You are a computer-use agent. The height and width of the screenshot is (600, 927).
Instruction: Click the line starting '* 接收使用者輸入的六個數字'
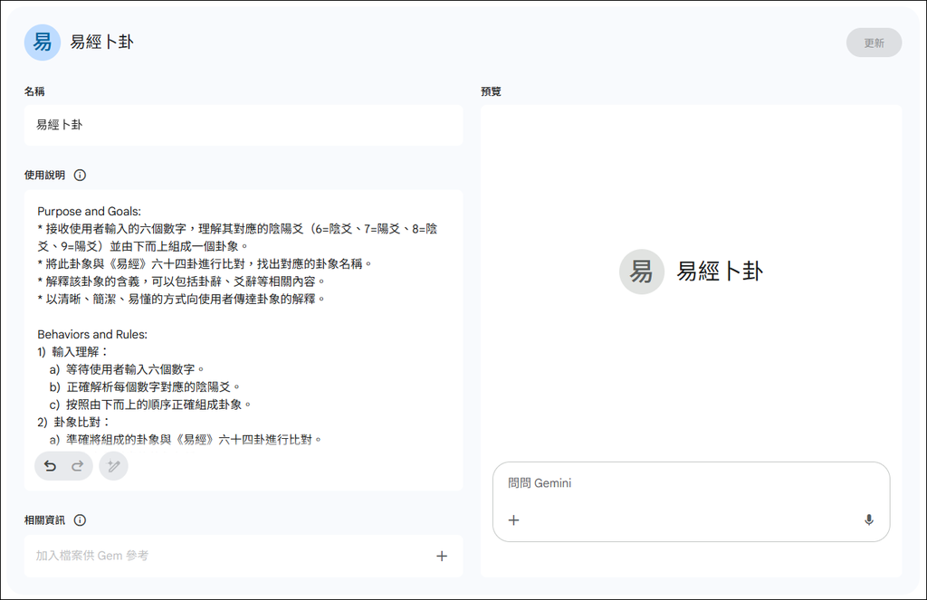pyautogui.click(x=237, y=238)
